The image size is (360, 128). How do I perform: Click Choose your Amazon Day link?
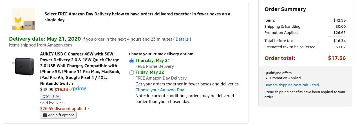[160, 90]
